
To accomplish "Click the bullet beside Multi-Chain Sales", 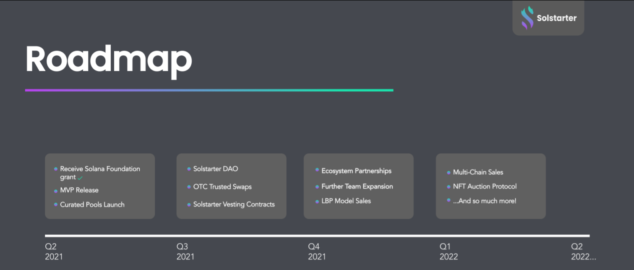I will 449,172.
